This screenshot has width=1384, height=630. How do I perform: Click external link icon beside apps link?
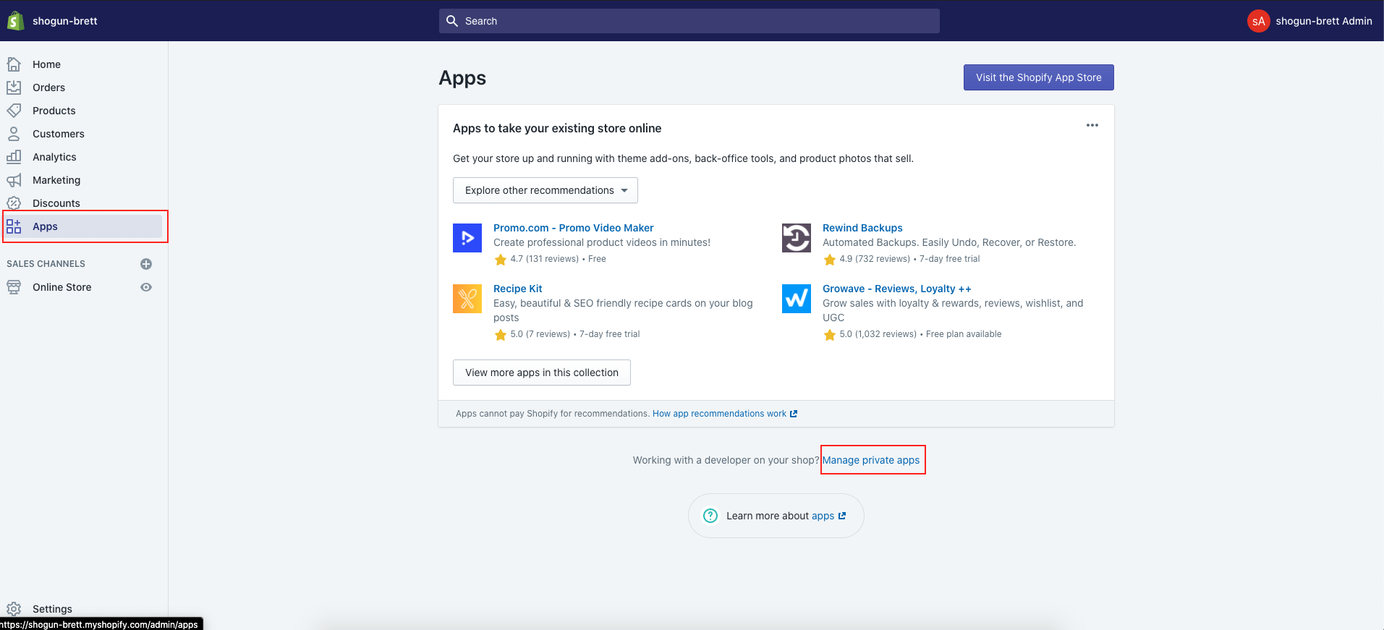[842, 516]
